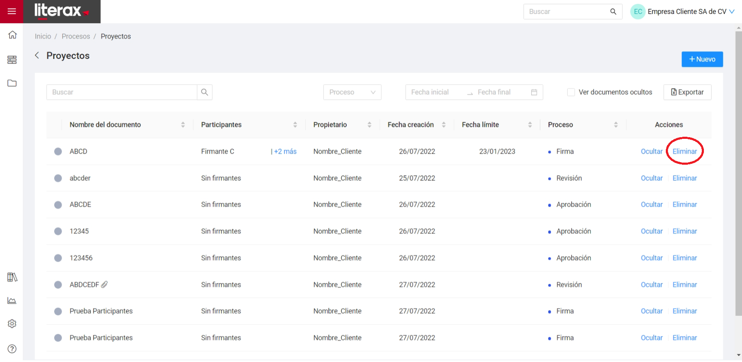Click Firmante C participant text
The image size is (742, 362).
point(218,151)
